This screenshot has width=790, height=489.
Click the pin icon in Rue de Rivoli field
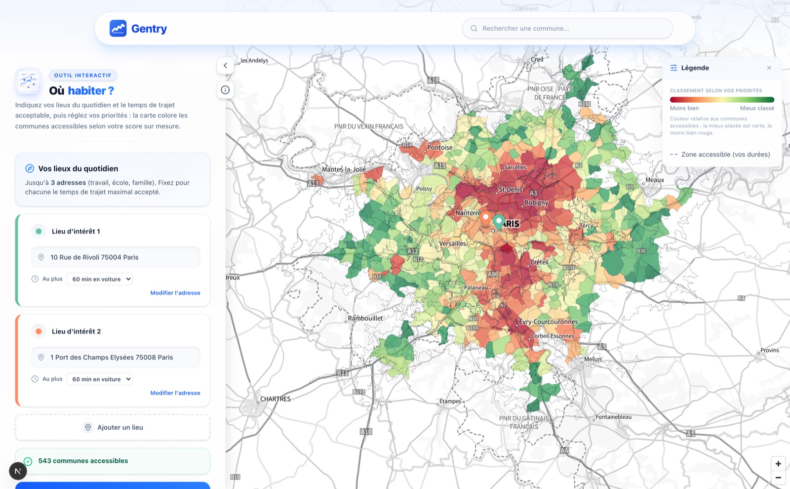[x=41, y=257]
